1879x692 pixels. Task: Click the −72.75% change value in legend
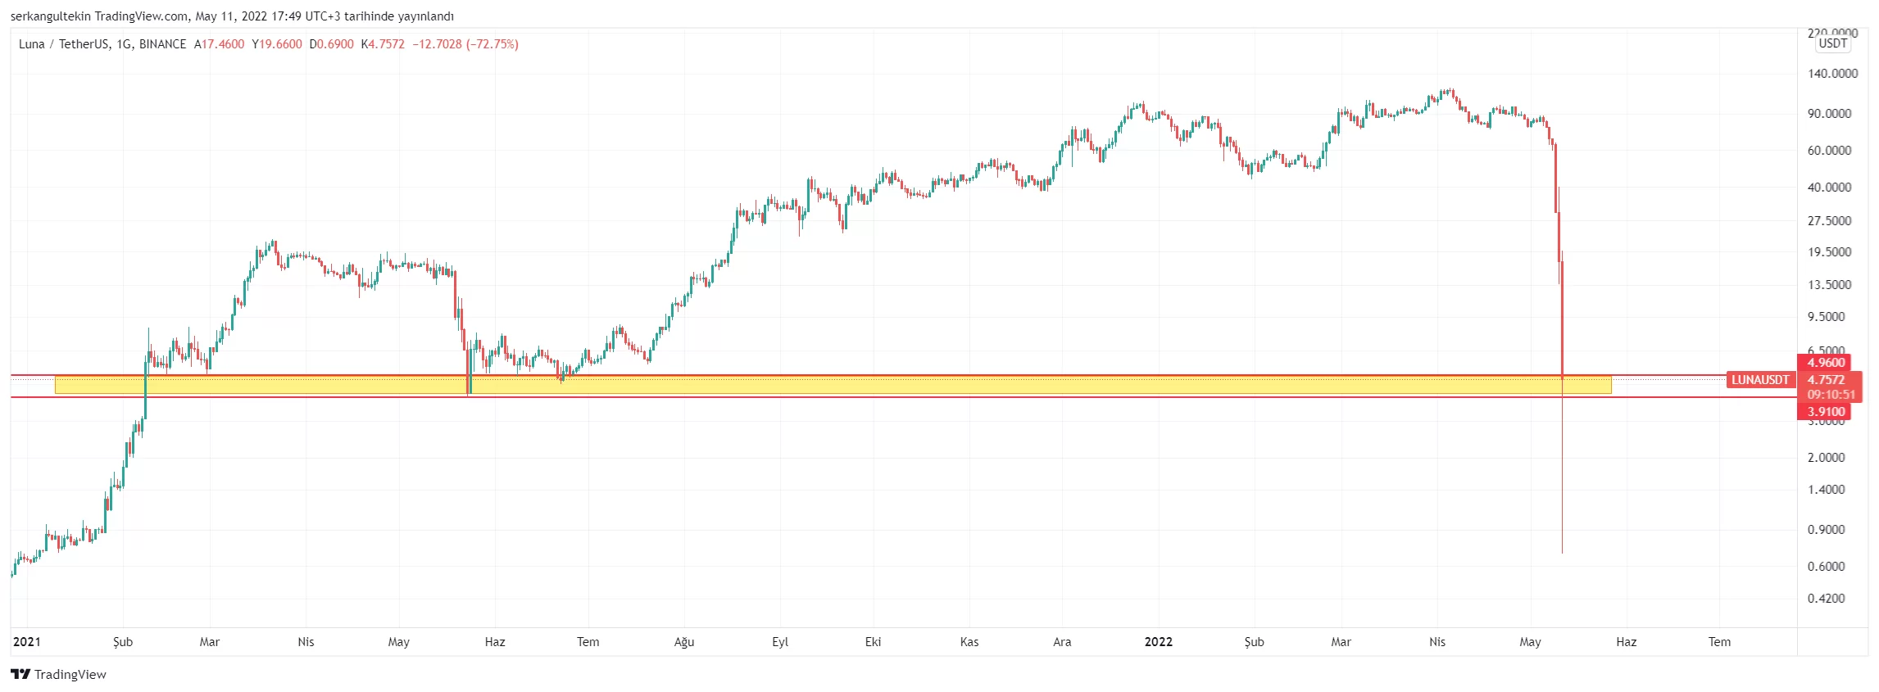(492, 44)
